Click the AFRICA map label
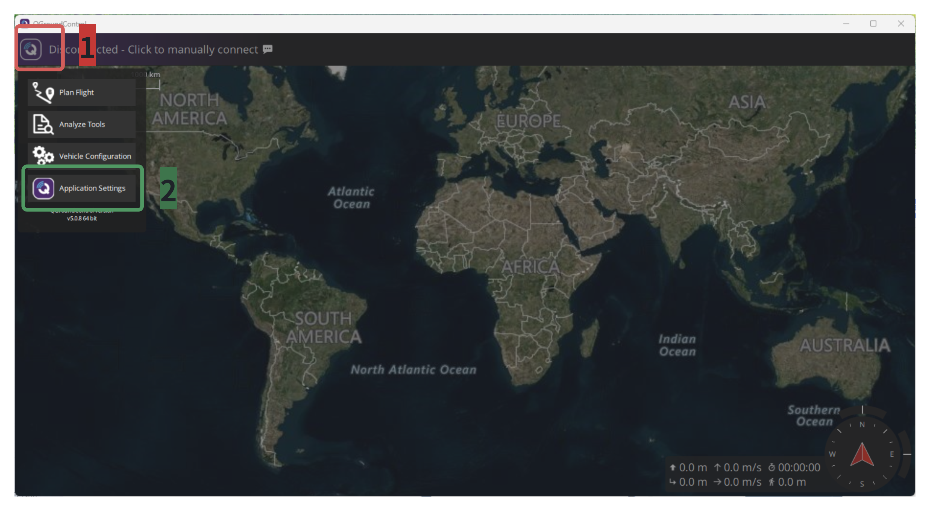 [530, 267]
